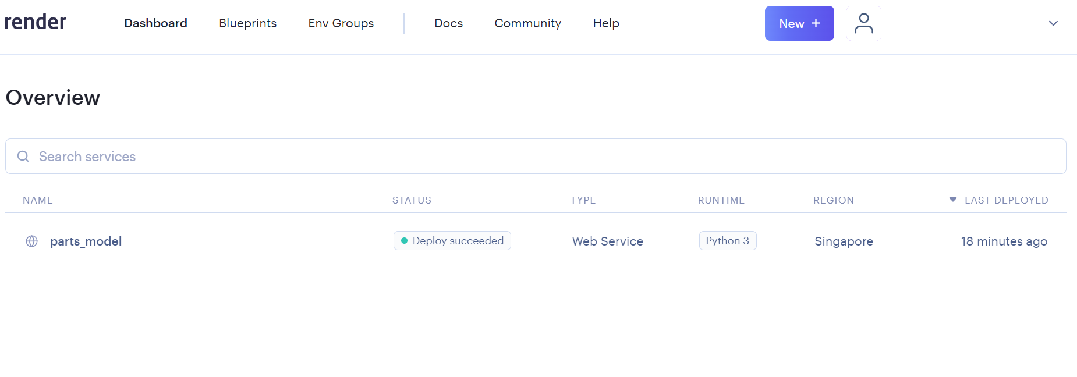Sort by the STATUS column header
The height and width of the screenshot is (377, 1077).
tap(412, 200)
